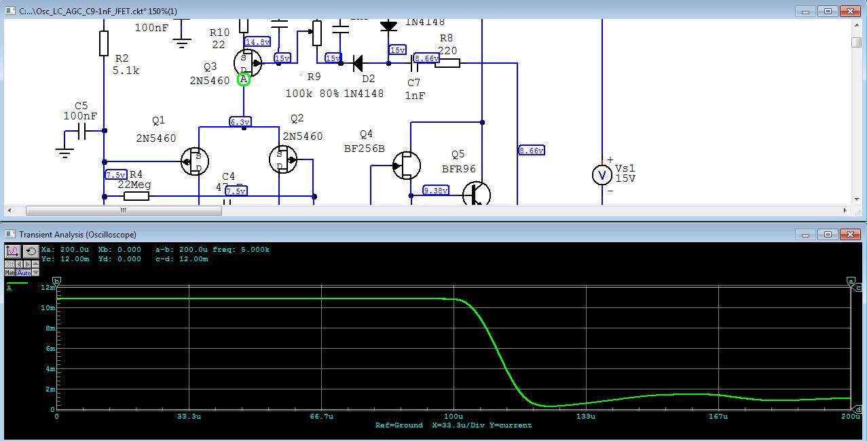Select the waveform scale properties icon
Screen dimensions: 867x441
coord(13,251)
